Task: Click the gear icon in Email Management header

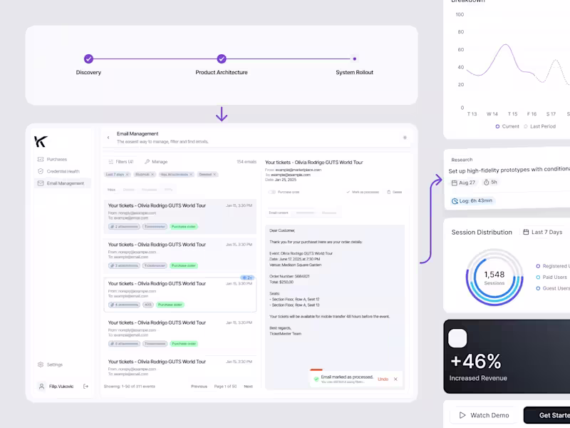Action: [x=405, y=138]
